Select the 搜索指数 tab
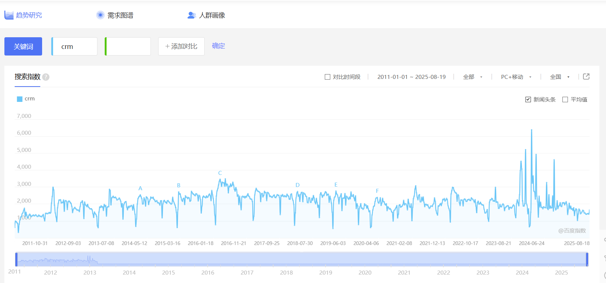 (x=27, y=77)
